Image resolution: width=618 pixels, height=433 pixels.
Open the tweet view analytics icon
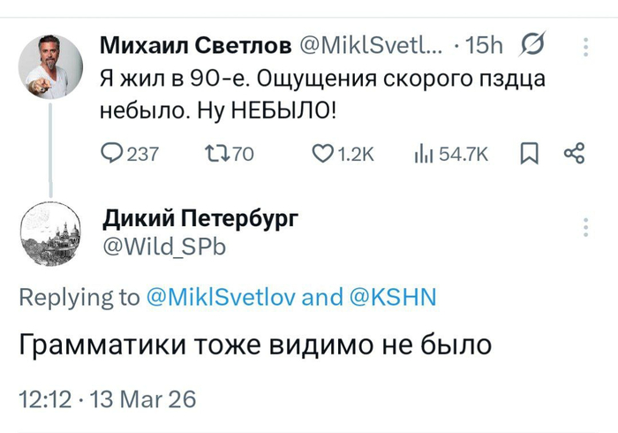tap(423, 154)
